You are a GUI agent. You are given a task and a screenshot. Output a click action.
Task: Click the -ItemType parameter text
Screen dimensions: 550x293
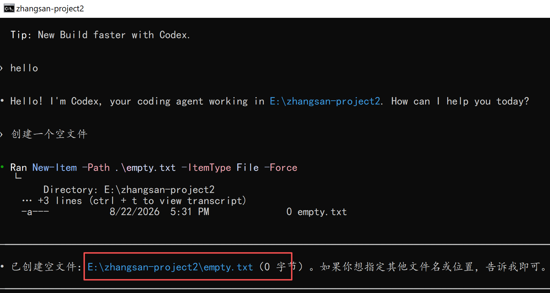click(206, 168)
